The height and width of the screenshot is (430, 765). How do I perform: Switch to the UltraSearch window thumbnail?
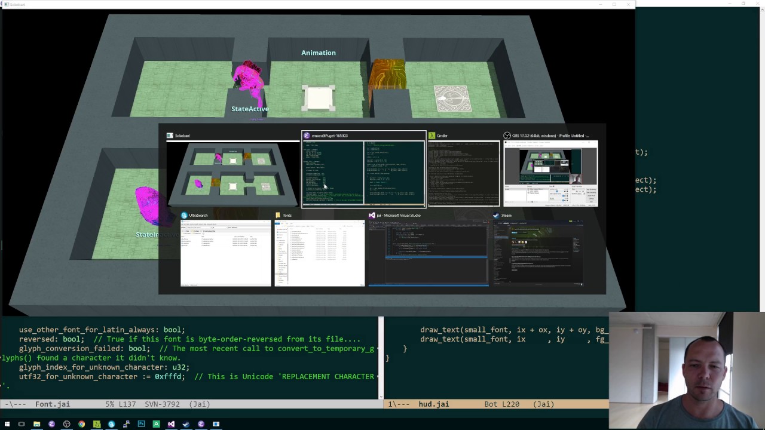[226, 249]
